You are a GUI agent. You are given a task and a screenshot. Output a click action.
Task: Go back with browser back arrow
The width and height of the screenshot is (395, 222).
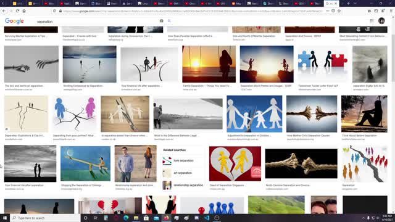point(4,11)
